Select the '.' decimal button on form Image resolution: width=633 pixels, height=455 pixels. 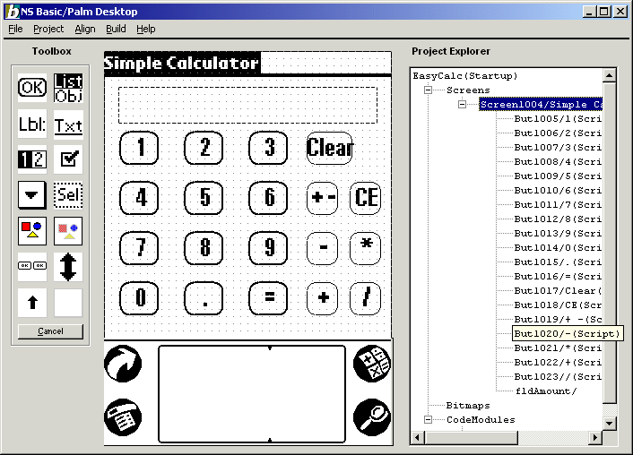204,298
